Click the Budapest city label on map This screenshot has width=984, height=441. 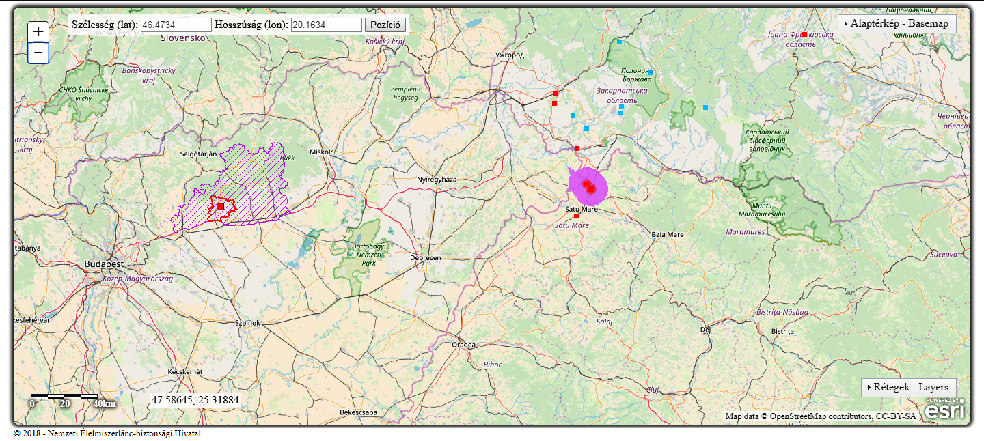click(x=104, y=264)
